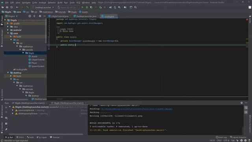Open the Project view mode dropdown

11,16
